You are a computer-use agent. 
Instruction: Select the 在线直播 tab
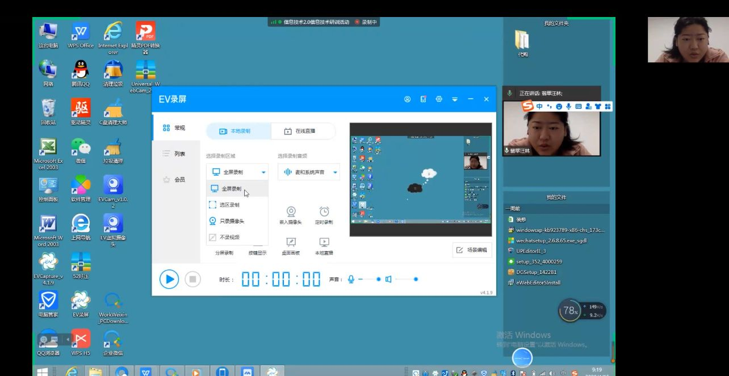click(x=303, y=131)
